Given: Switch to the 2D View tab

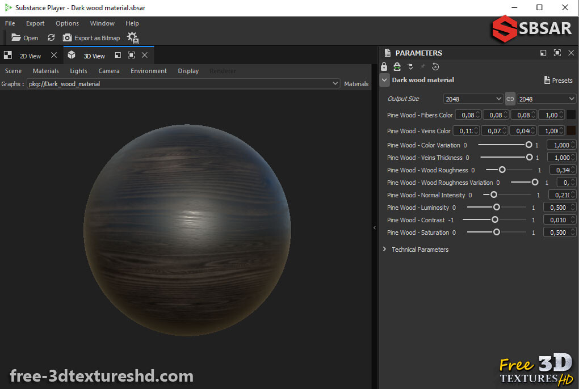Looking at the screenshot, I should 30,55.
